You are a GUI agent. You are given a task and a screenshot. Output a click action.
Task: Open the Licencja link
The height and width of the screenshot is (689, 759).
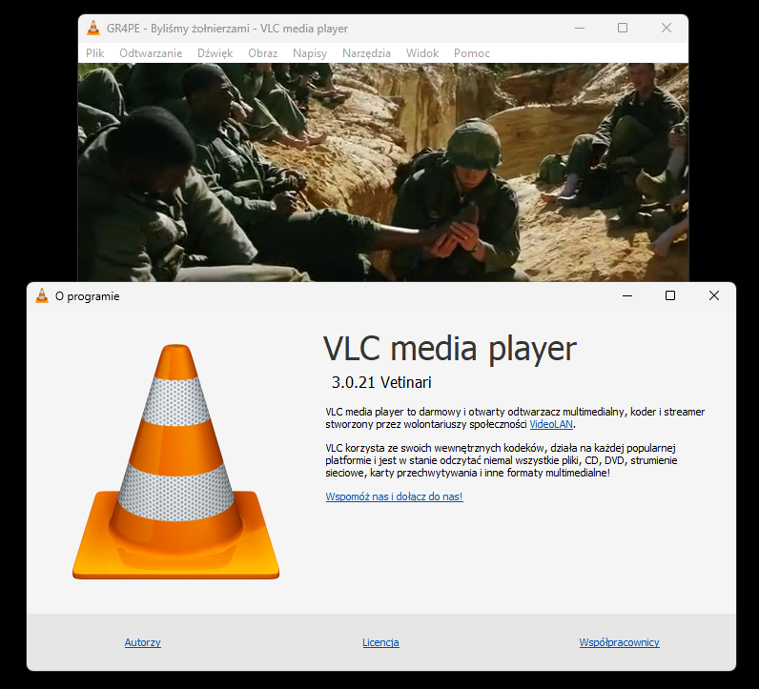coord(380,642)
